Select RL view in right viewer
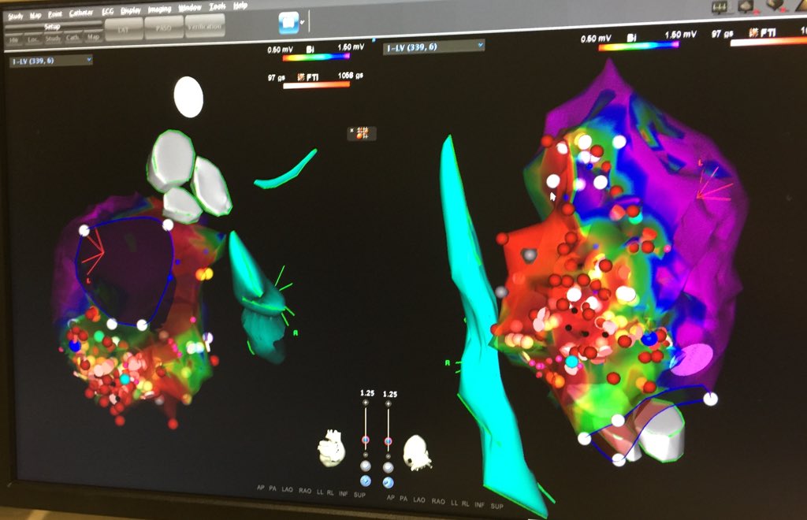This screenshot has height=520, width=807. [465, 503]
